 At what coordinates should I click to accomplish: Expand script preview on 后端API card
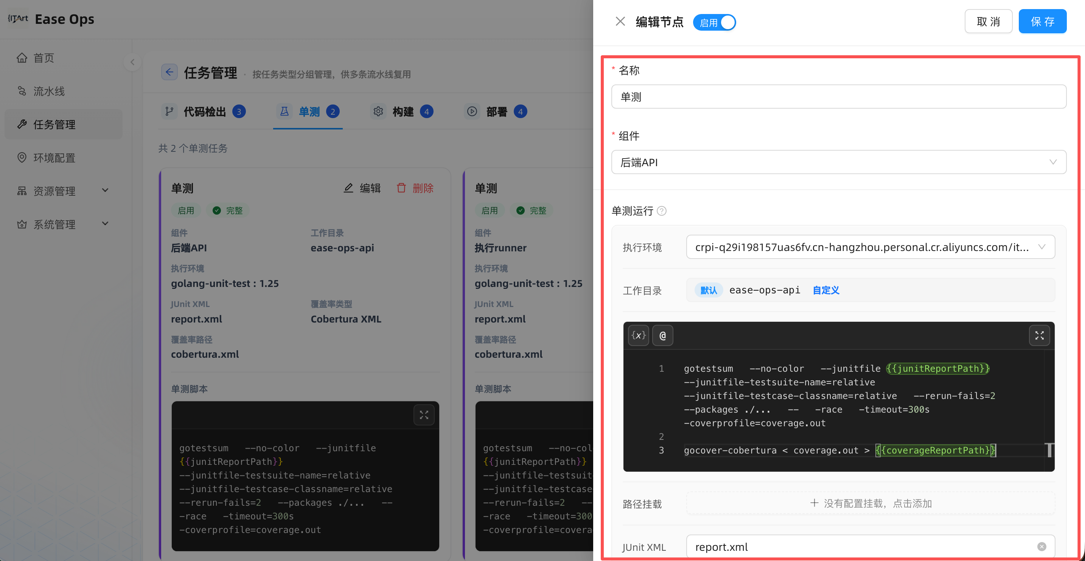point(424,415)
